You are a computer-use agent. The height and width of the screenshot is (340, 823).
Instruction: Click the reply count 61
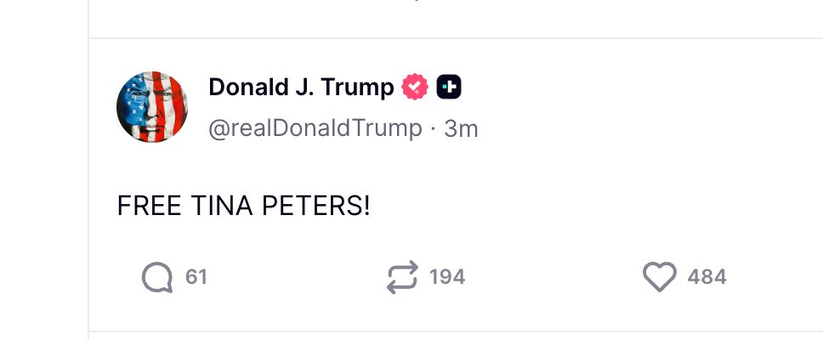tap(196, 277)
